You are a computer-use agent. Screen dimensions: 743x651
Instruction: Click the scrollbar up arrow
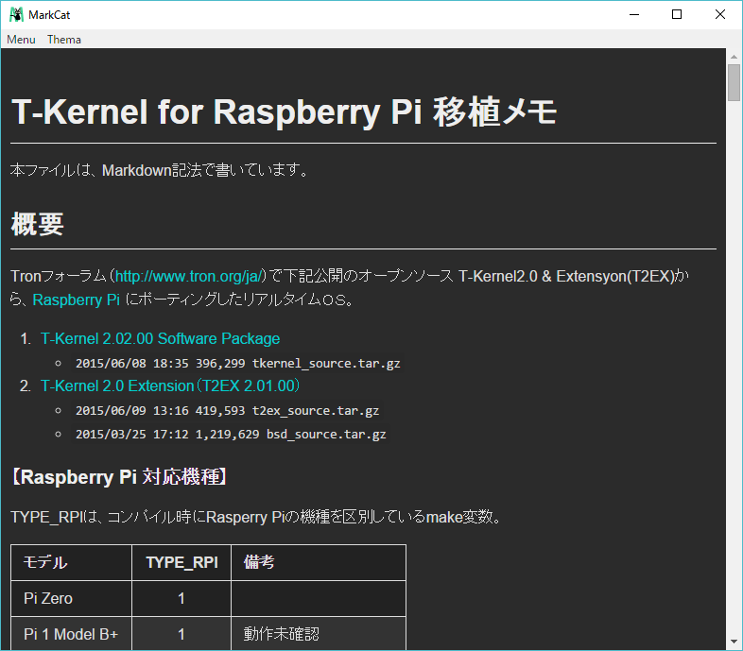[x=734, y=57]
